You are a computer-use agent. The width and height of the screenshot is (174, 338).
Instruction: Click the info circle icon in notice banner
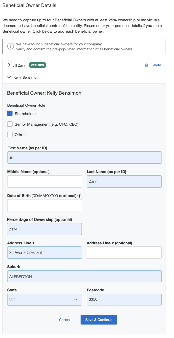tap(10, 46)
